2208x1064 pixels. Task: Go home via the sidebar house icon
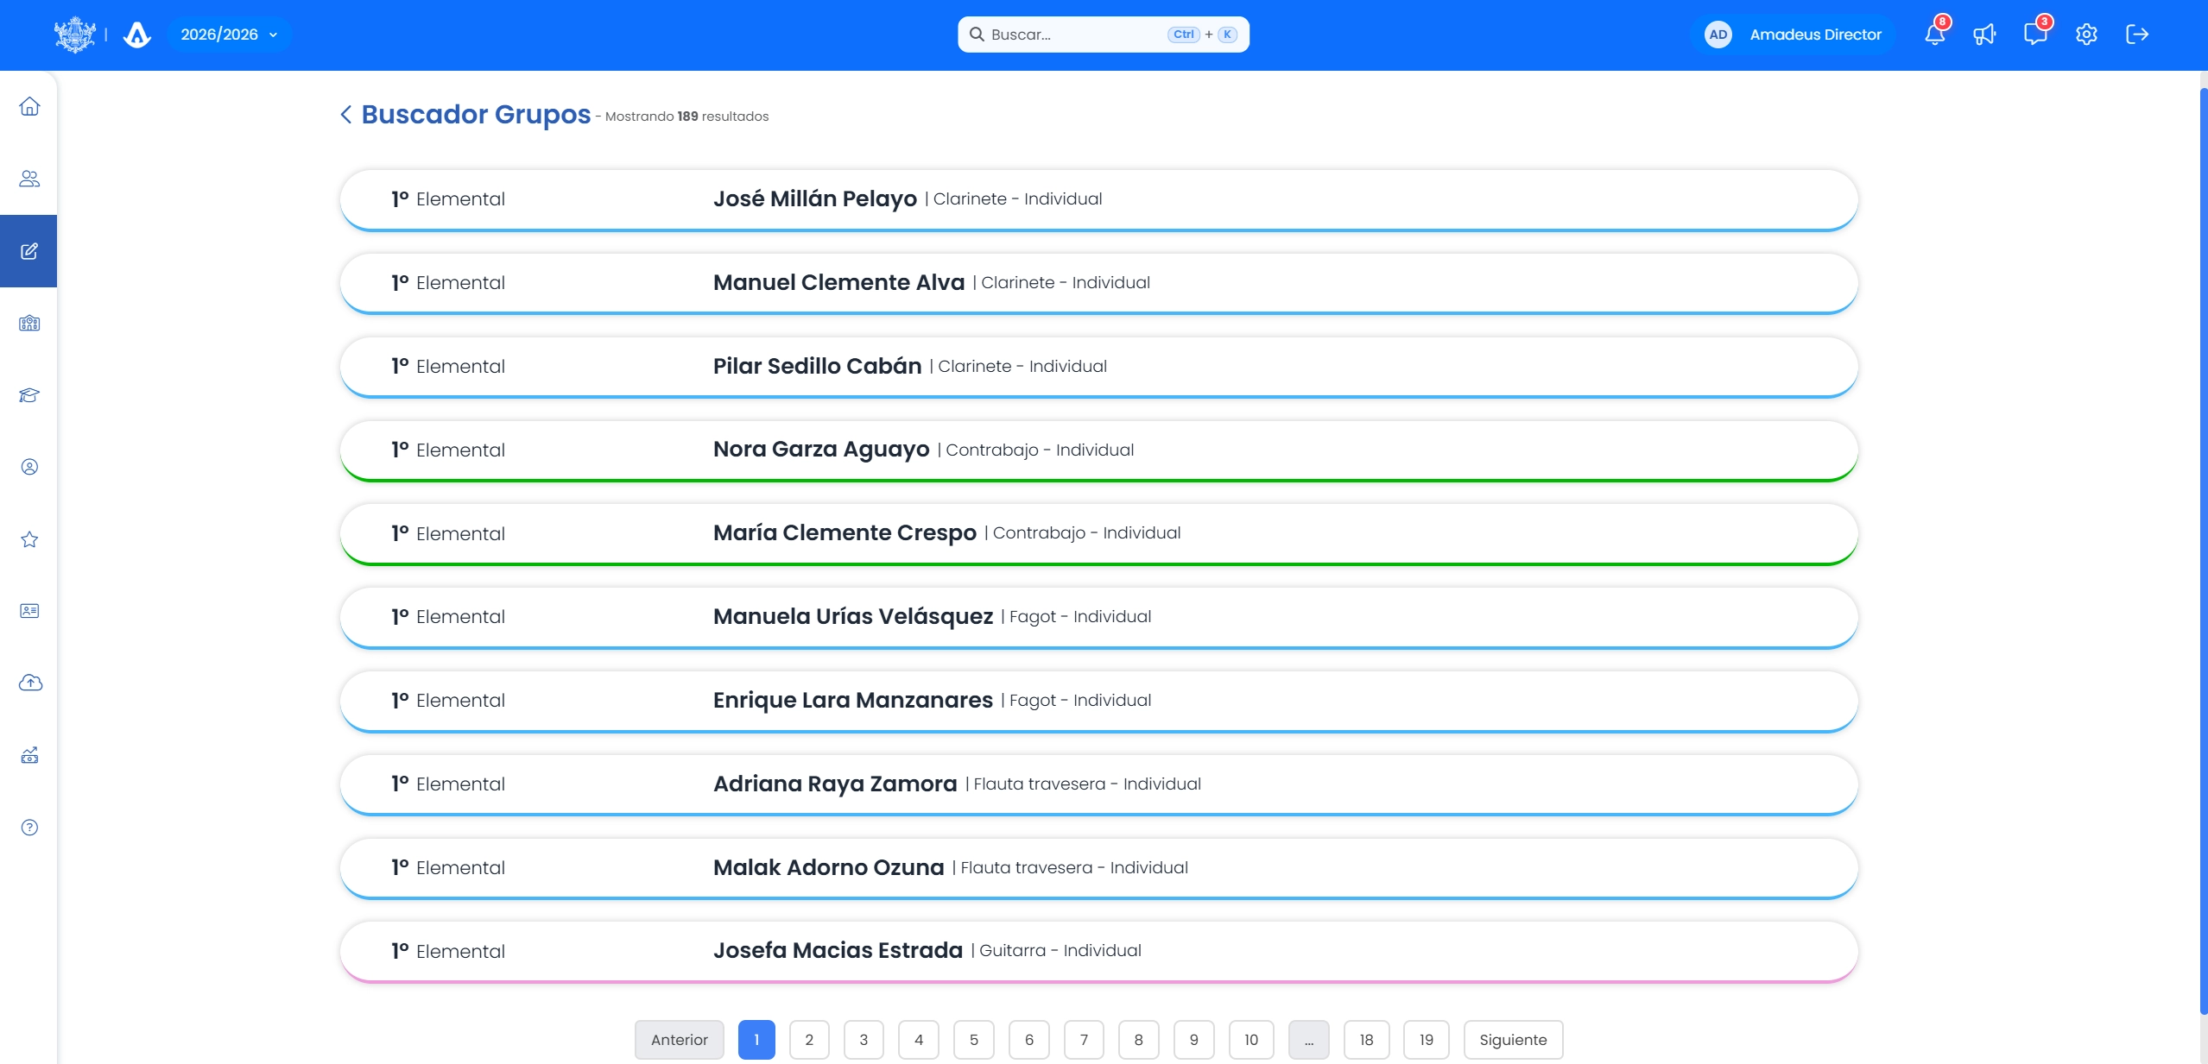(x=28, y=105)
